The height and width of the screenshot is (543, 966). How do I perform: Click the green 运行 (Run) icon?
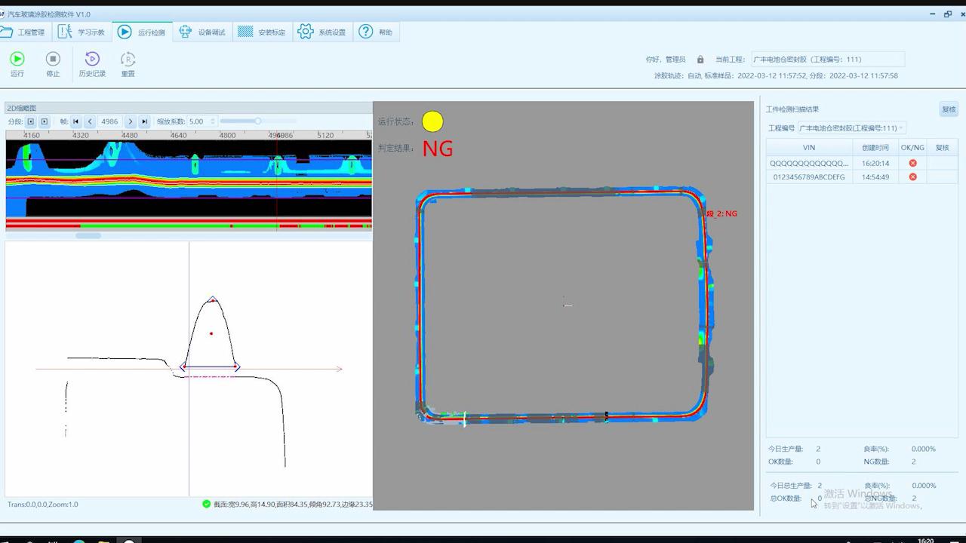coord(17,59)
